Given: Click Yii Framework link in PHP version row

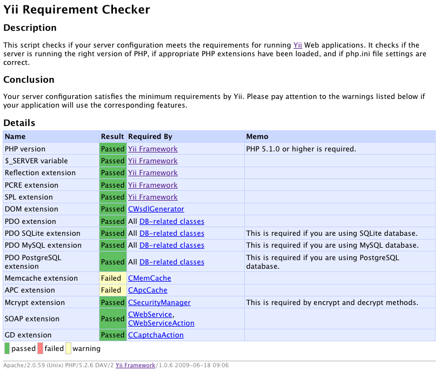Looking at the screenshot, I should point(152,149).
